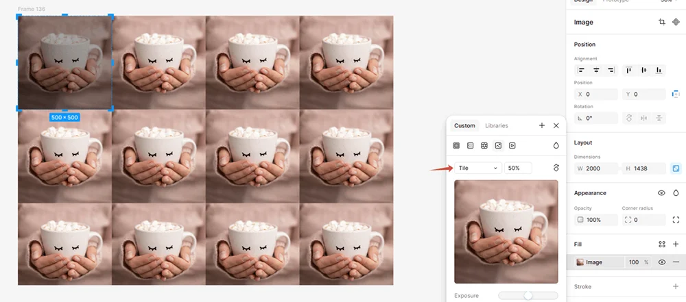
Task: Click the 50% tile scale field
Action: coord(518,168)
